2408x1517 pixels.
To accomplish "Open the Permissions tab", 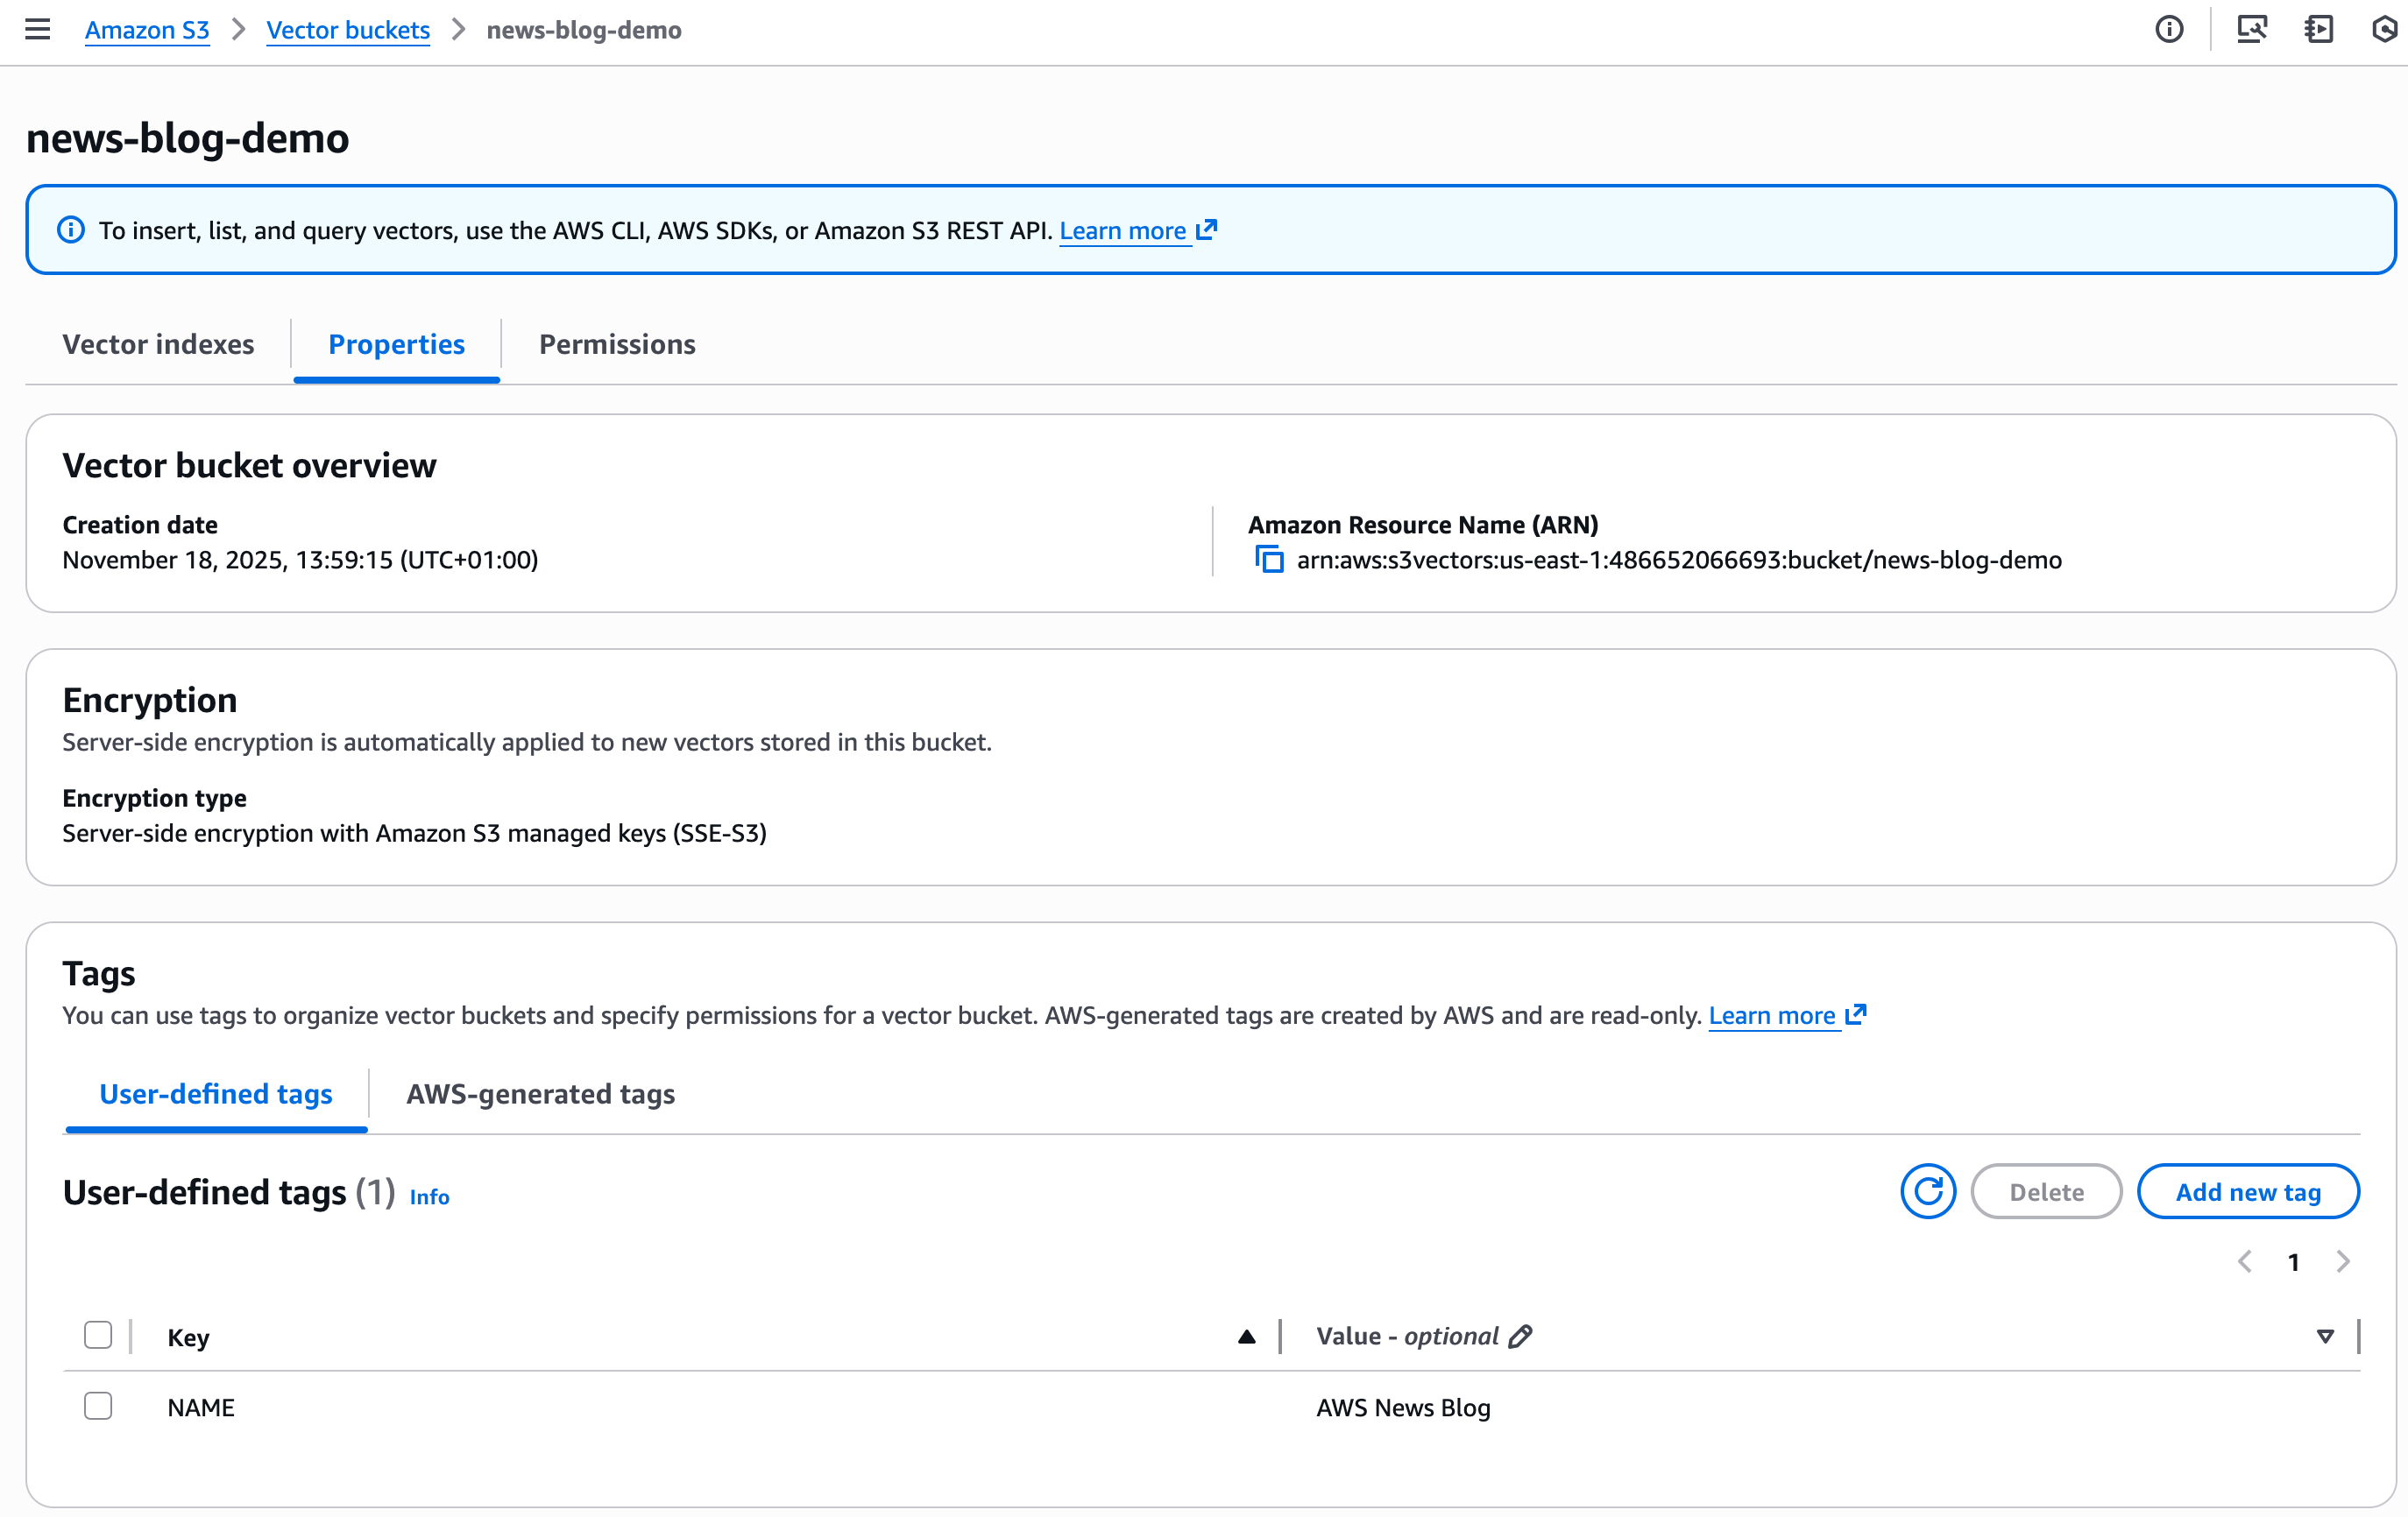I will click(x=617, y=343).
